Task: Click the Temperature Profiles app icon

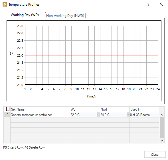Action: click(x=5, y=5)
